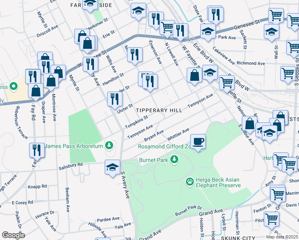299x240 pixels.
Task: Select the school marker above Emerson Ave
Action: tap(139, 11)
